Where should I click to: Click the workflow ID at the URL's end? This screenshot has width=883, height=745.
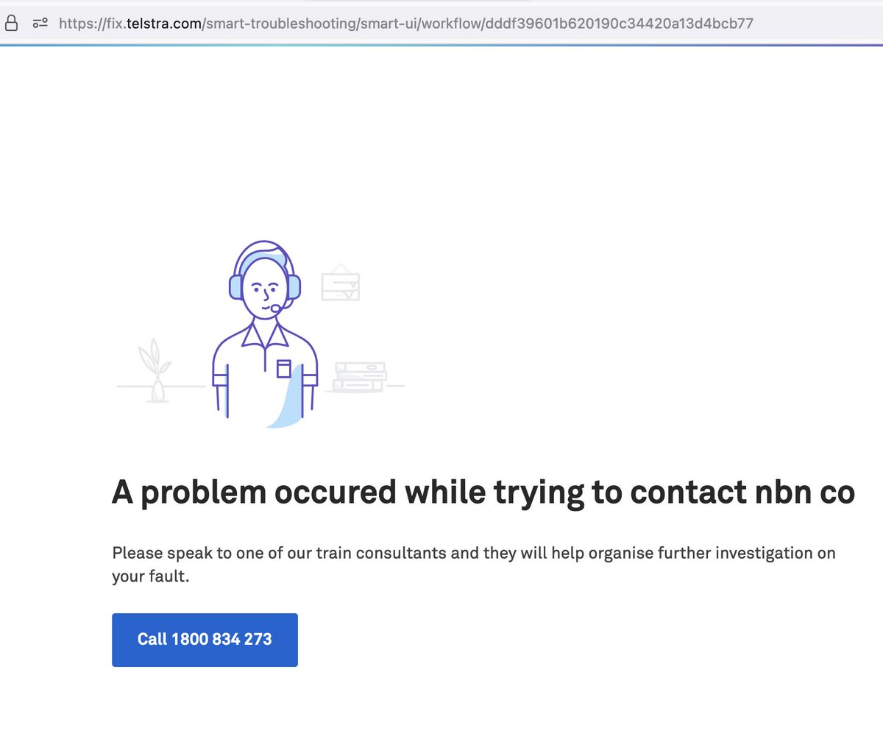[620, 24]
